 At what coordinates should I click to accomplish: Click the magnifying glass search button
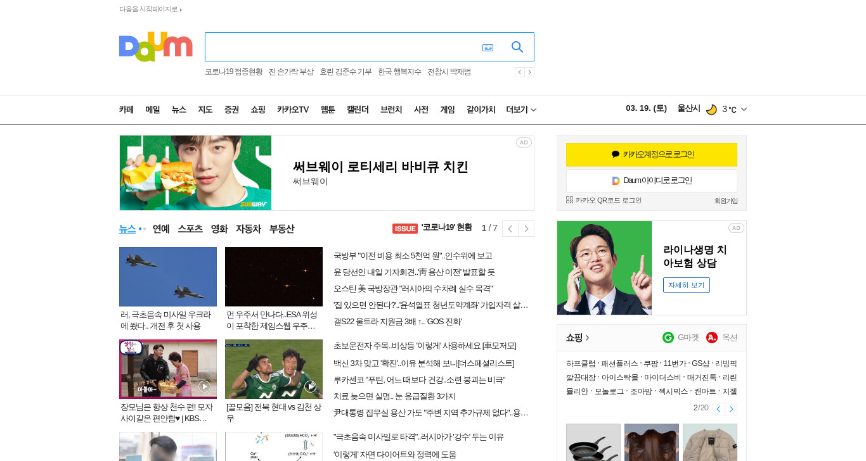pyautogui.click(x=517, y=47)
